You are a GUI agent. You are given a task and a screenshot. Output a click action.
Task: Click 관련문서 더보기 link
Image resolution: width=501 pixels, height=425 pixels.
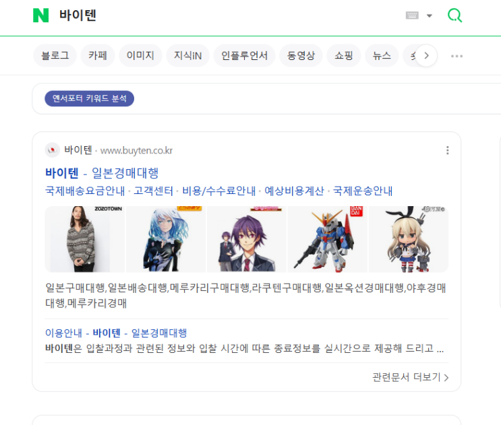coord(411,377)
